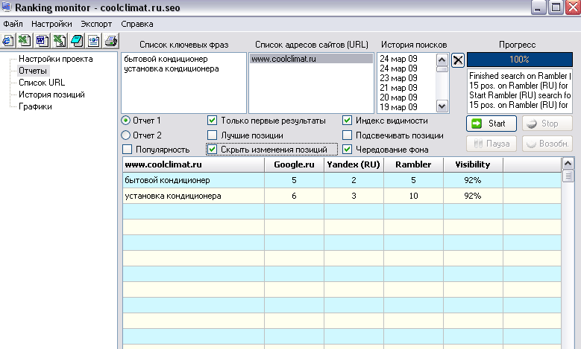Click the HTML export toolbar icon
Viewport: 581px width, 349px height.
coord(93,40)
